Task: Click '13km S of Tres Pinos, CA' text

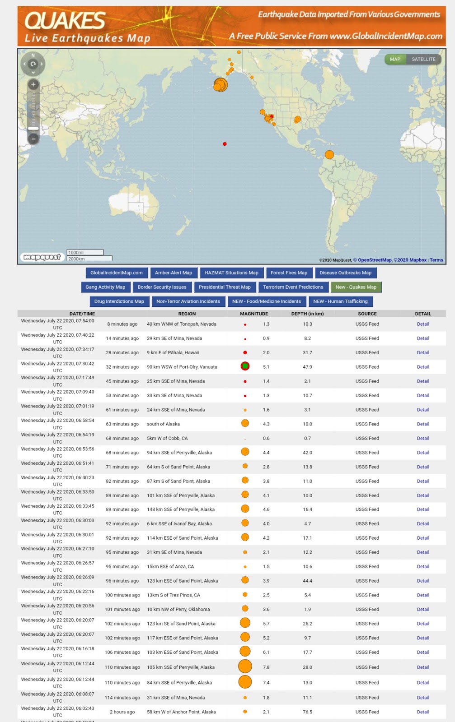Action: click(x=174, y=595)
